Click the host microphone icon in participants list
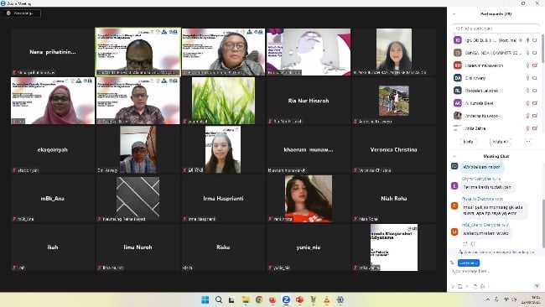The image size is (545, 307). pos(527,40)
